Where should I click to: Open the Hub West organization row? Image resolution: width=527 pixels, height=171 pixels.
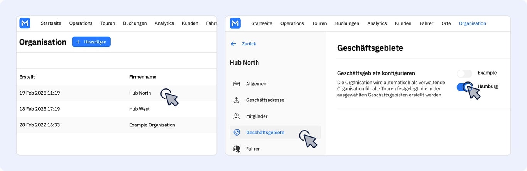pyautogui.click(x=117, y=109)
